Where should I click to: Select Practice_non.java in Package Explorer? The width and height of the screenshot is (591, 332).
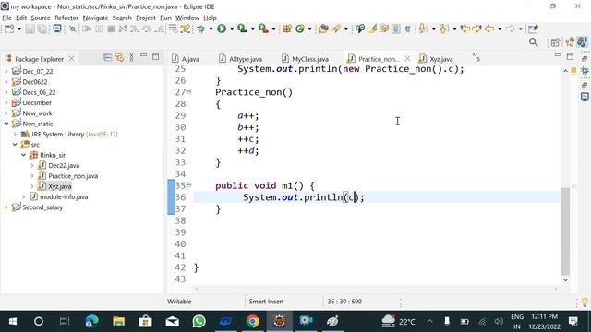click(73, 176)
